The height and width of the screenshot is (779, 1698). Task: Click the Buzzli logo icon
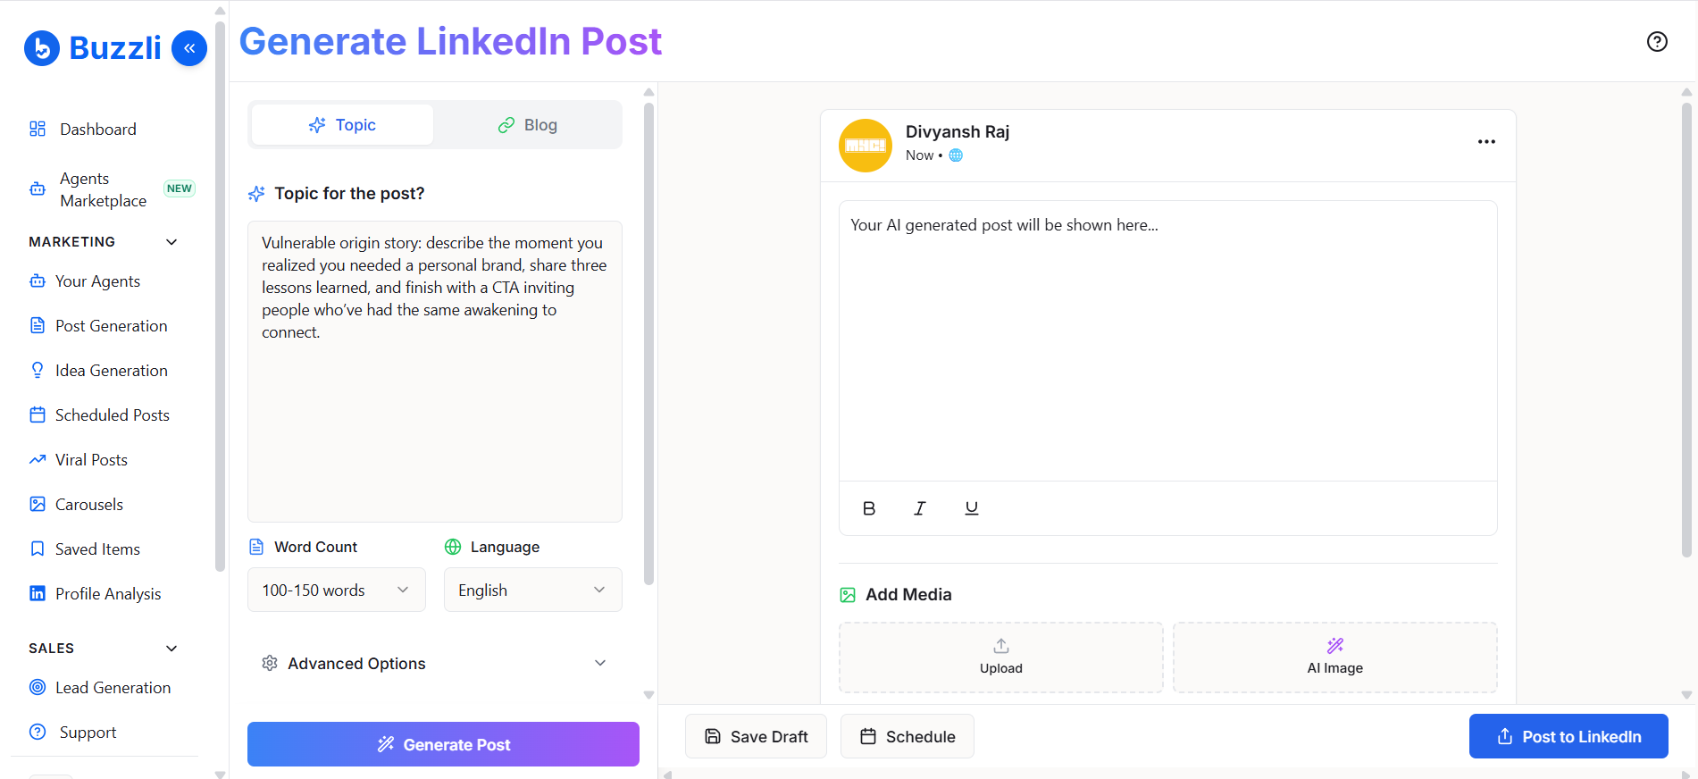click(x=42, y=48)
